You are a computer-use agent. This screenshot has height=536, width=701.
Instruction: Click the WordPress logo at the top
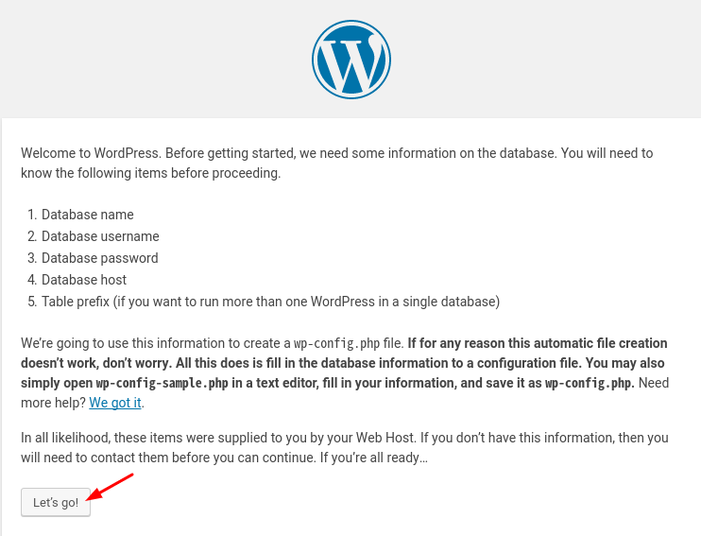tap(350, 59)
